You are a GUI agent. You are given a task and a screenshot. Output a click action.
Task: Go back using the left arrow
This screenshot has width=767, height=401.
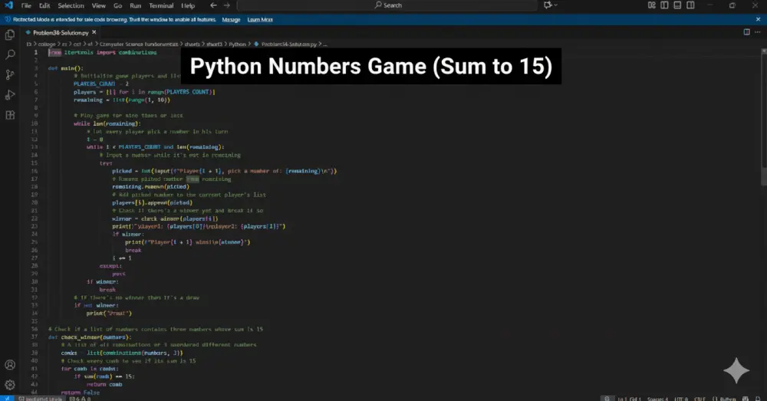pyautogui.click(x=213, y=5)
